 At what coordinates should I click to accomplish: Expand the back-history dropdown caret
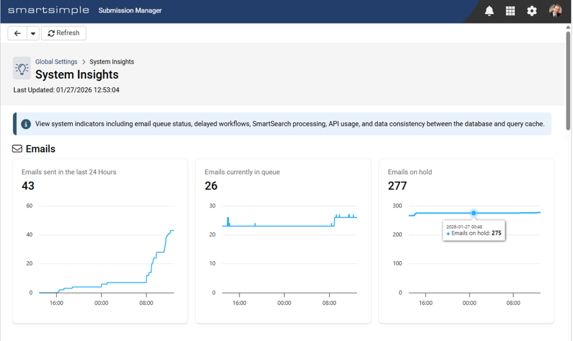33,33
